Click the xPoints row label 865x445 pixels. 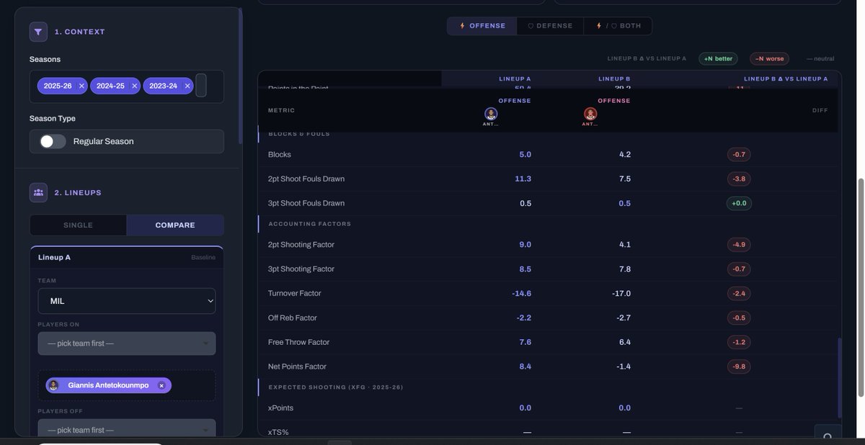click(x=281, y=408)
